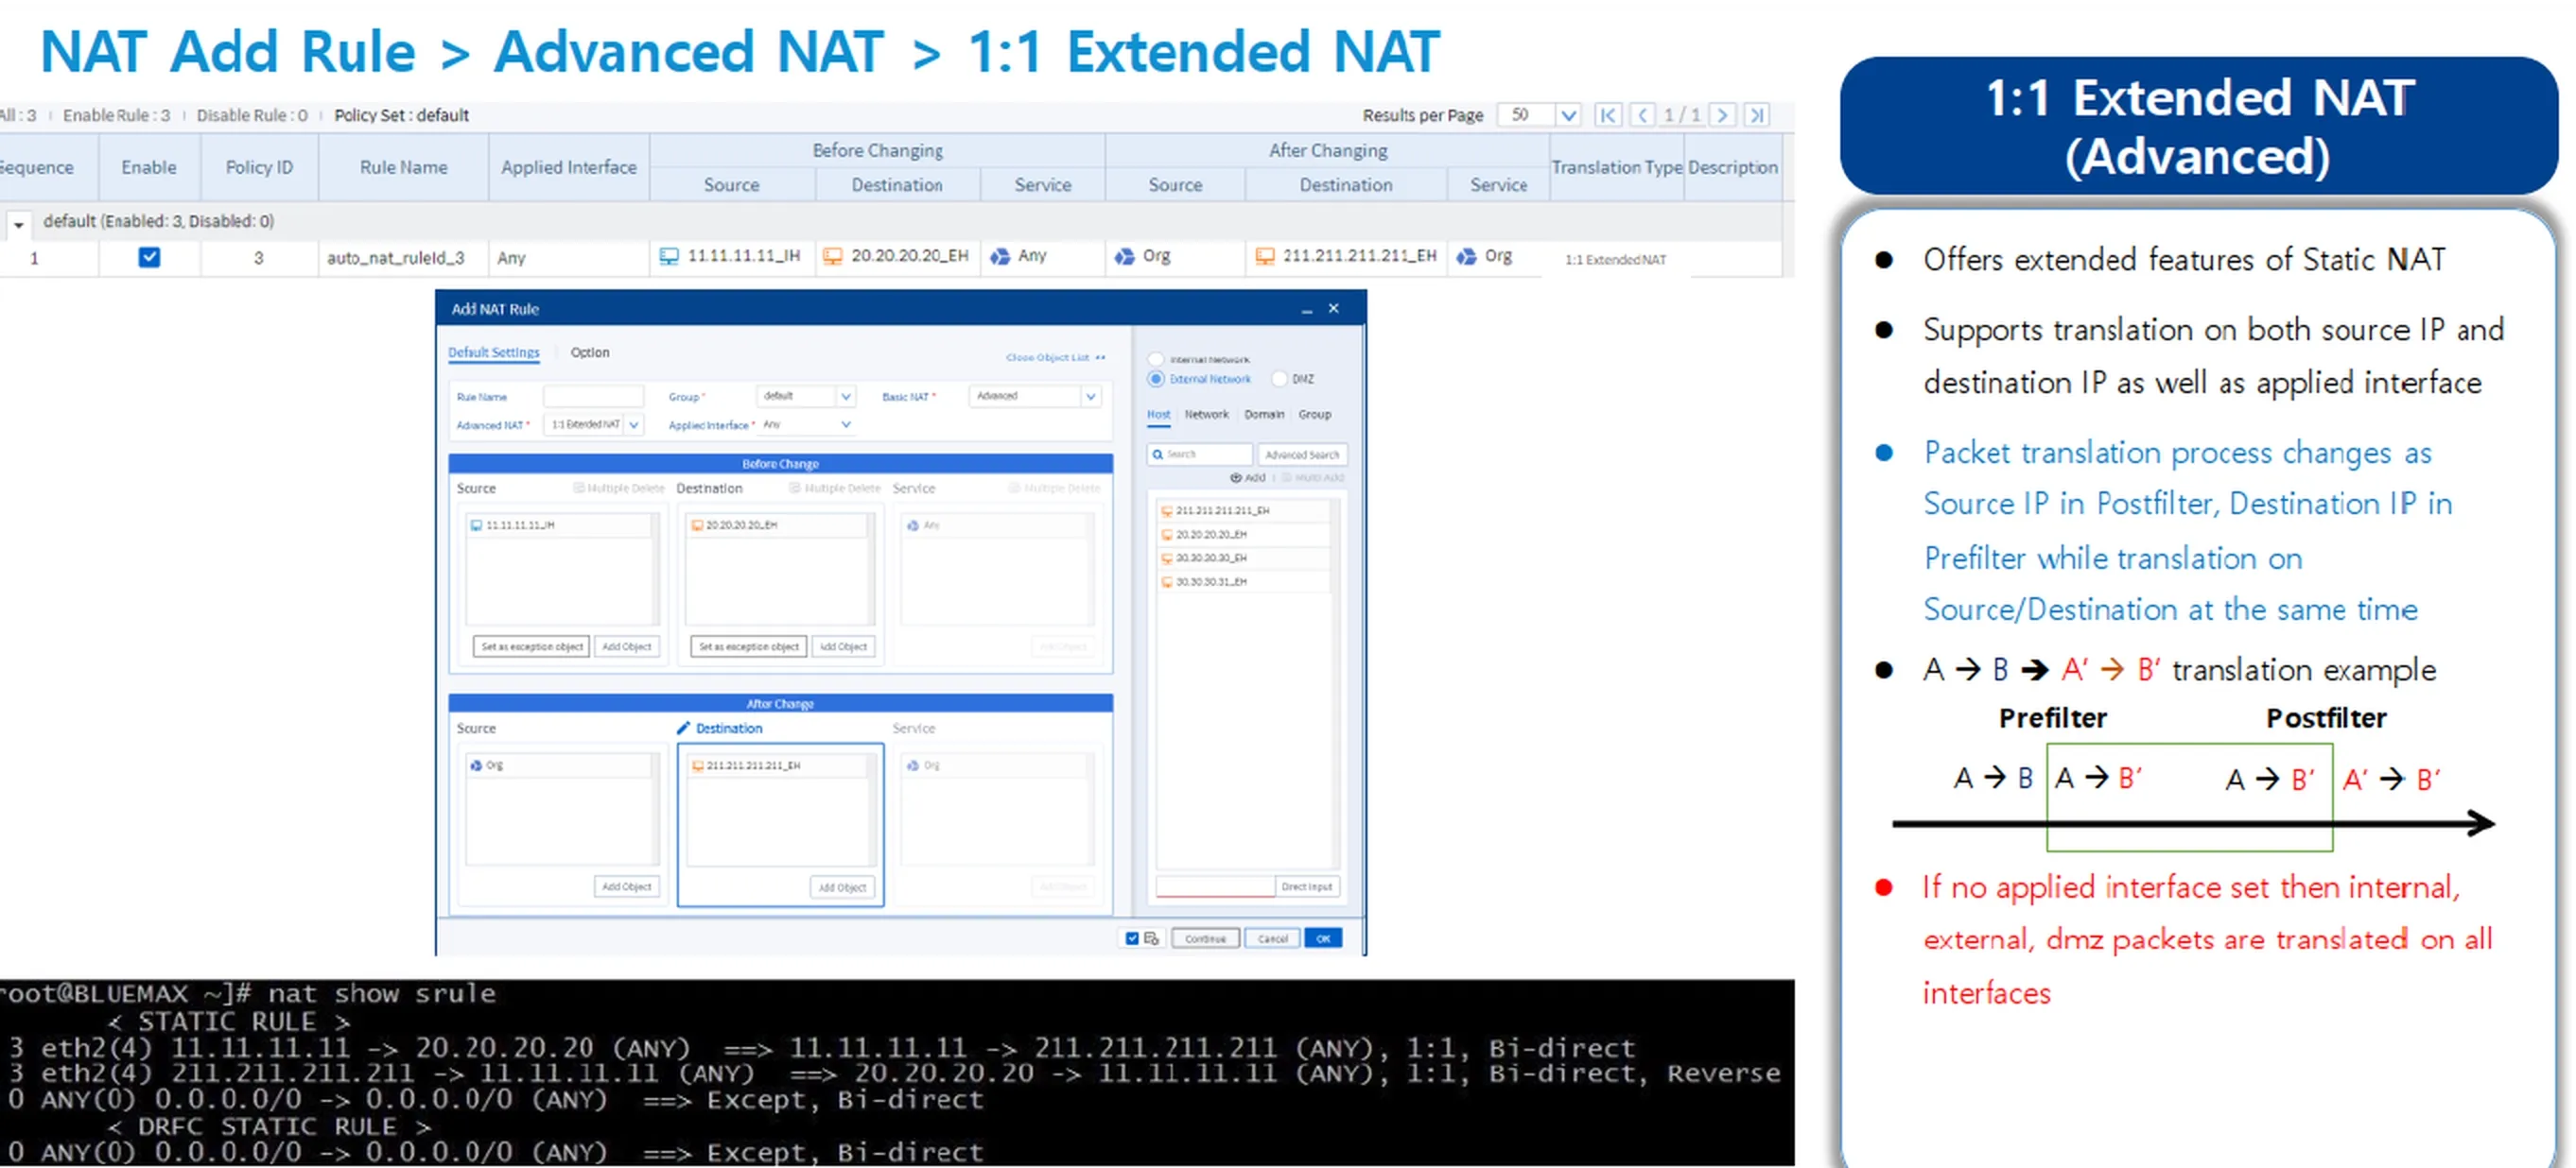Viewport: 2576px width, 1168px height.
Task: Select 211.211.211.211_EH host icon in object list
Action: 1166,510
